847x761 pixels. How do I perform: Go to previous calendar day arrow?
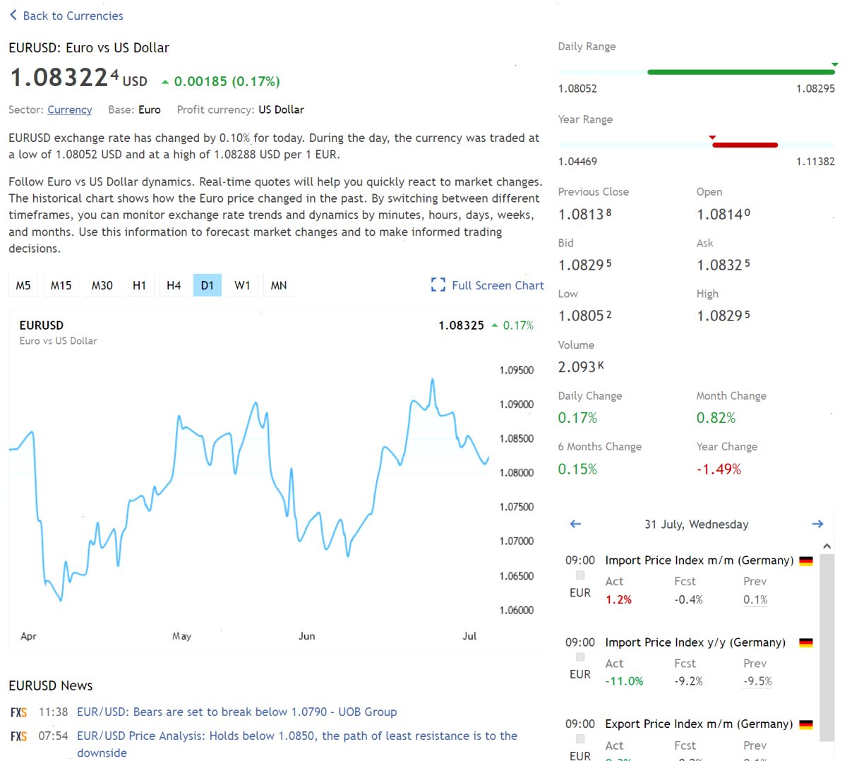pos(575,524)
